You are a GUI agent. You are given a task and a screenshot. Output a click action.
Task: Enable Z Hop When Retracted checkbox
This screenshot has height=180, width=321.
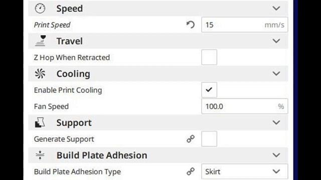pos(209,57)
